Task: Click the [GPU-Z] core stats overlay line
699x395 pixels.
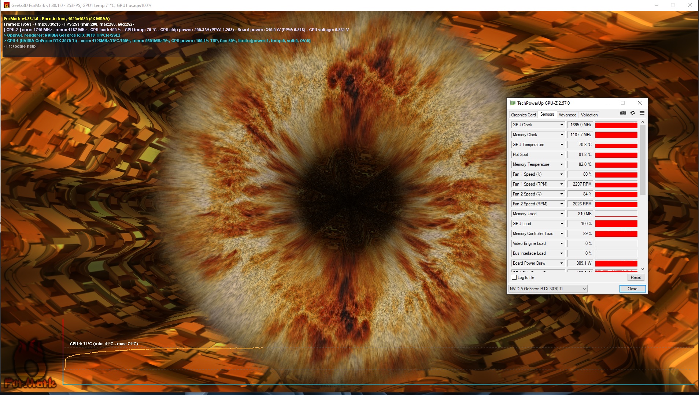Action: click(x=176, y=30)
